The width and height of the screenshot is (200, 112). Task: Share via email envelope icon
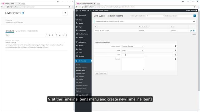tap(67, 35)
